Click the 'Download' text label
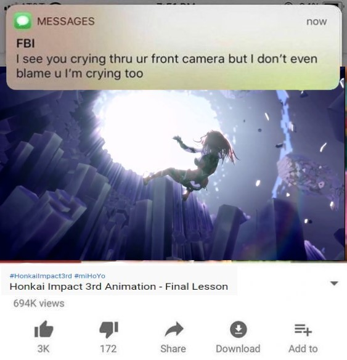The height and width of the screenshot is (360, 347). point(238,349)
